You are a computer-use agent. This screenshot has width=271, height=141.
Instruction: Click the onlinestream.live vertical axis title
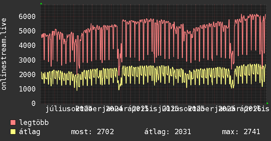[x=4, y=54]
